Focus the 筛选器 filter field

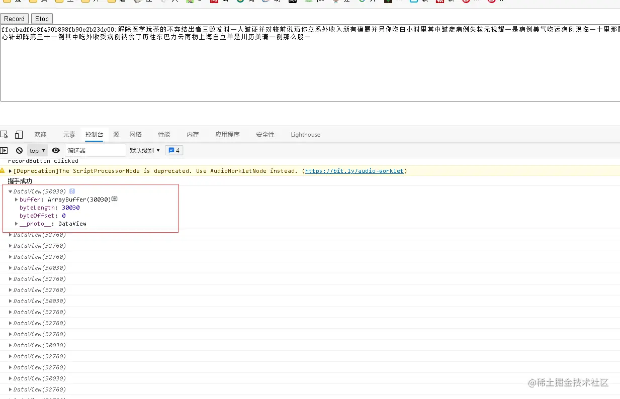pyautogui.click(x=95, y=150)
